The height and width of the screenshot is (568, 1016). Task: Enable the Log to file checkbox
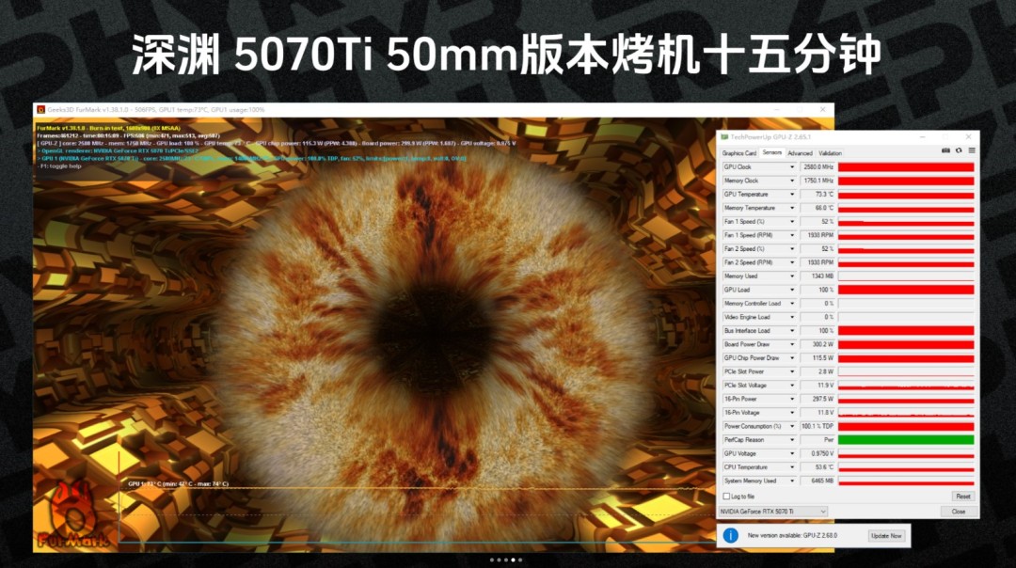726,496
